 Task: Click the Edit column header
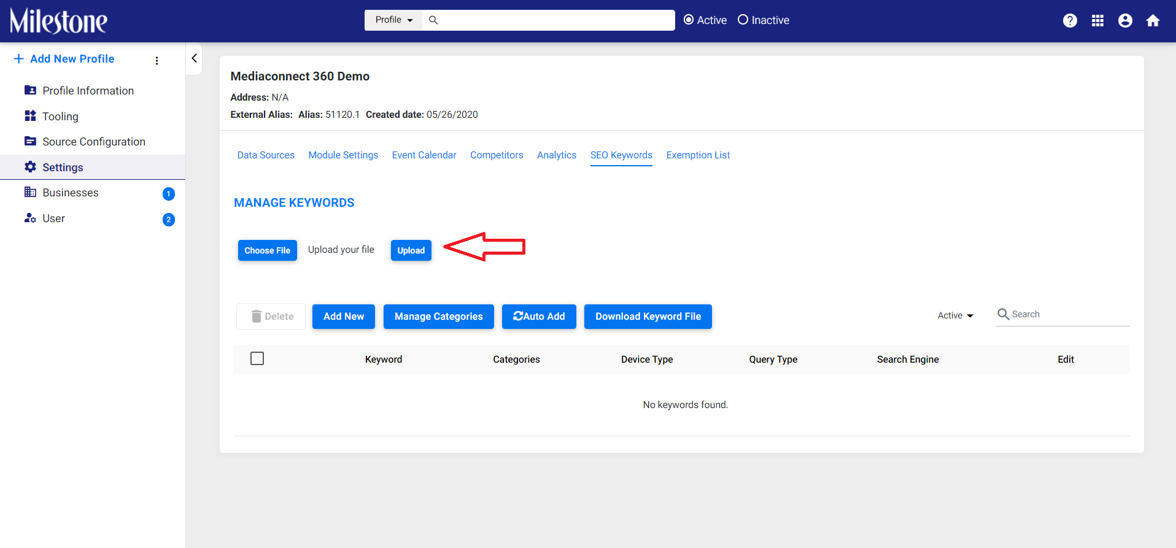(x=1066, y=360)
